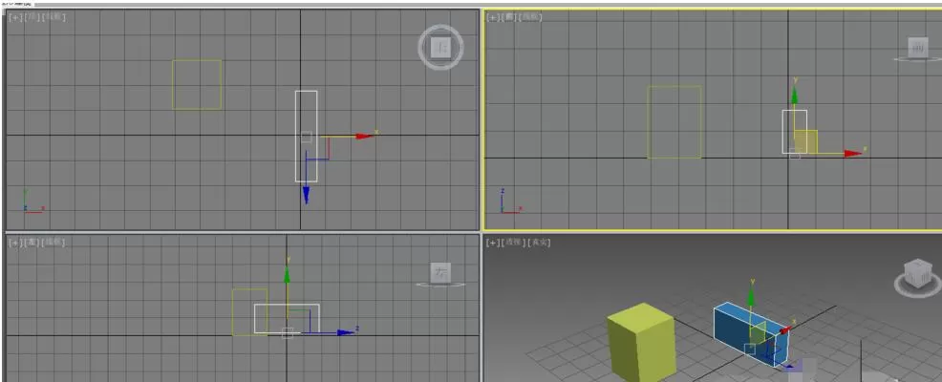Viewport: 942px width, 382px height.
Task: Select the white wireframe box in front viewport
Action: point(794,132)
